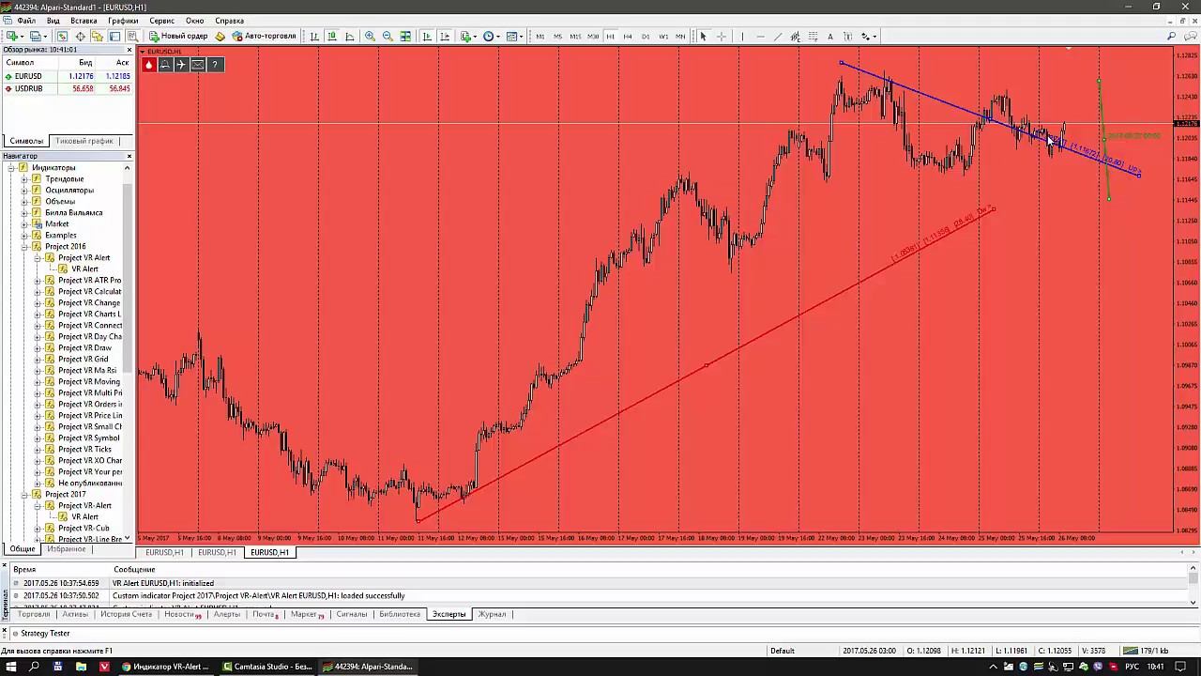Toggle the Terminal panel icon
The height and width of the screenshot is (676, 1201).
click(x=114, y=37)
